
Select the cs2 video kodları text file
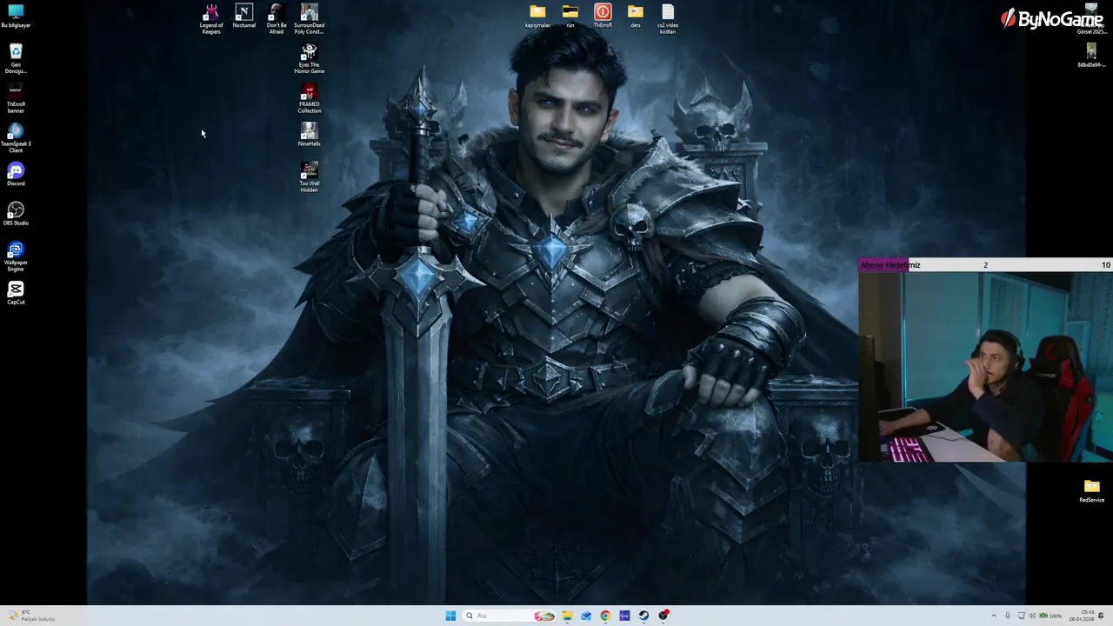(668, 18)
